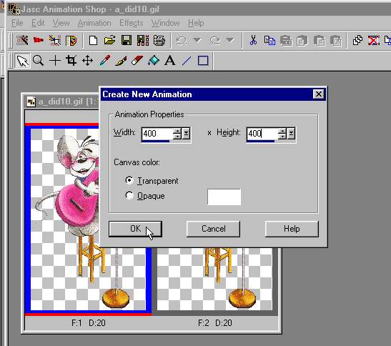Image resolution: width=391 pixels, height=346 pixels.
Task: Select the Crop tool
Action: click(71, 61)
